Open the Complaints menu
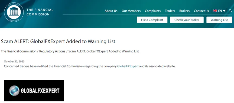234x103 pixels. [x=153, y=11]
